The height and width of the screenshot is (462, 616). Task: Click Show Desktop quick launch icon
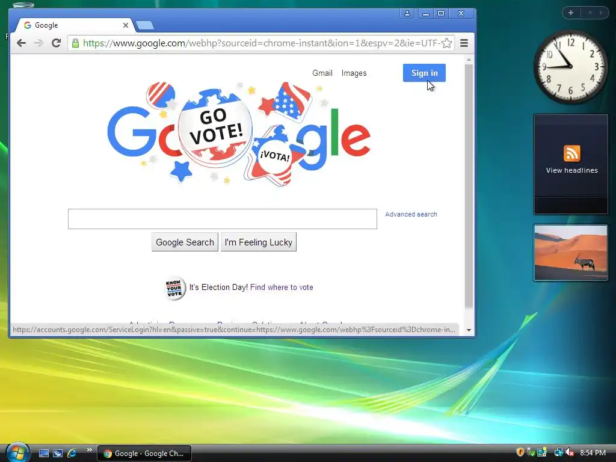click(43, 454)
